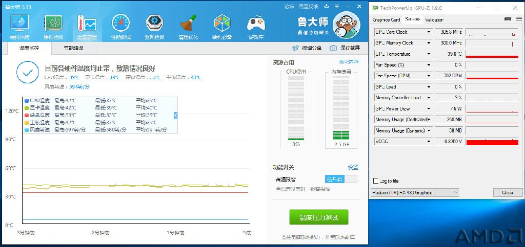Switch to GPU-Z Graphics Card tab
This screenshot has height=247, width=525.
click(x=386, y=20)
